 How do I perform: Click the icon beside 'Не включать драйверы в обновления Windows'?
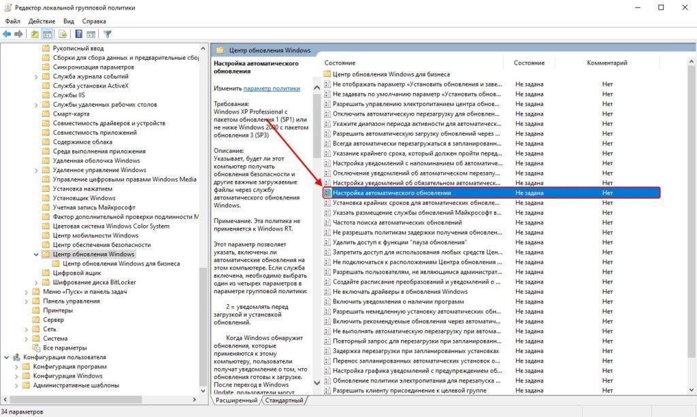point(327,292)
